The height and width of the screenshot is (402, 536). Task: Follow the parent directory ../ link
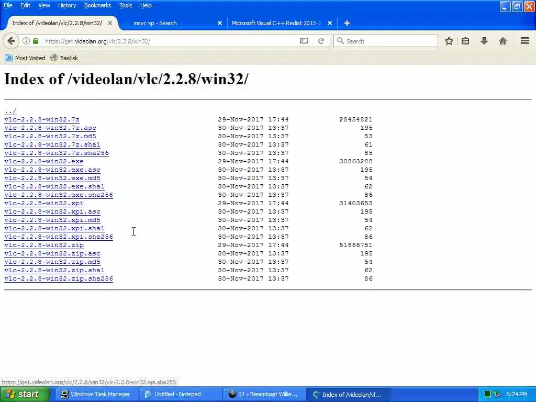point(10,111)
